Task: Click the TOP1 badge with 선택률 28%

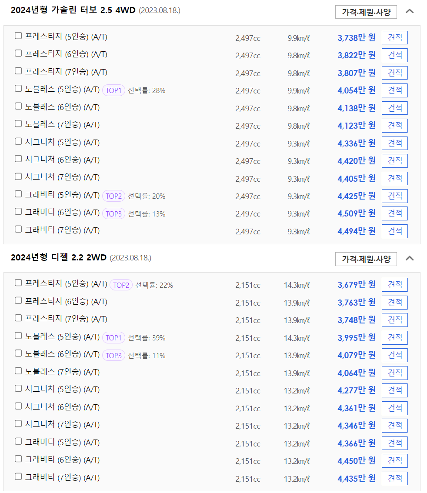Action: [113, 90]
